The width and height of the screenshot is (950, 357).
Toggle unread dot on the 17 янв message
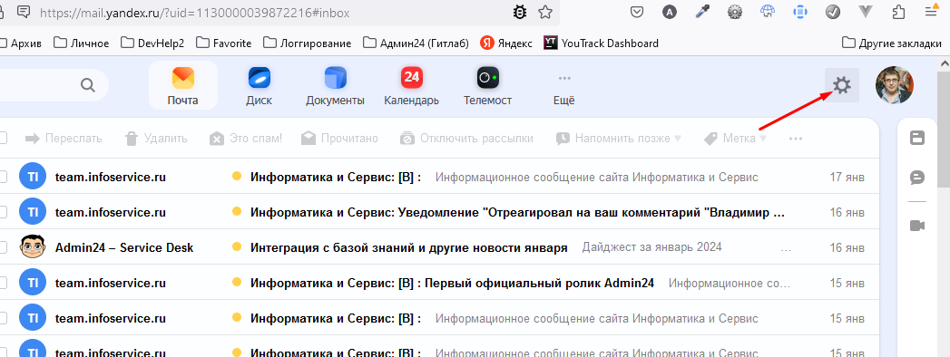pyautogui.click(x=237, y=176)
